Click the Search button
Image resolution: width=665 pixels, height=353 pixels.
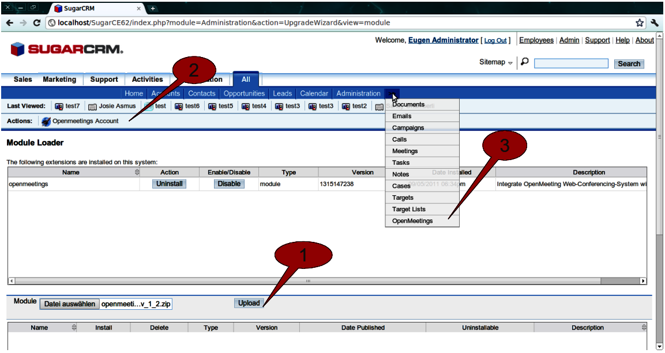click(629, 63)
